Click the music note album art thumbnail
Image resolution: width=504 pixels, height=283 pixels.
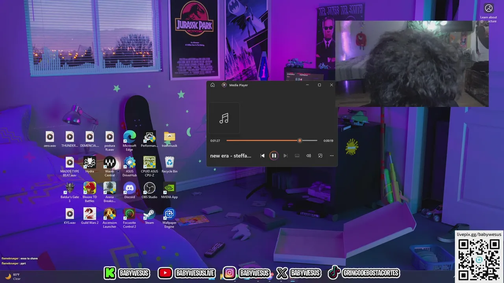tap(224, 118)
